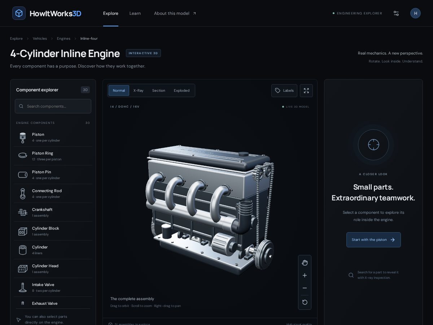Click the X-ray inspection magnifier icon
Screen dimensions: 433x325
(351, 275)
